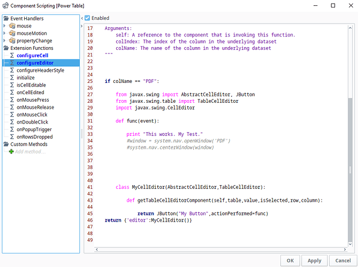358x267 pixels.
Task: Click the def func(event) line
Action: click(137, 121)
